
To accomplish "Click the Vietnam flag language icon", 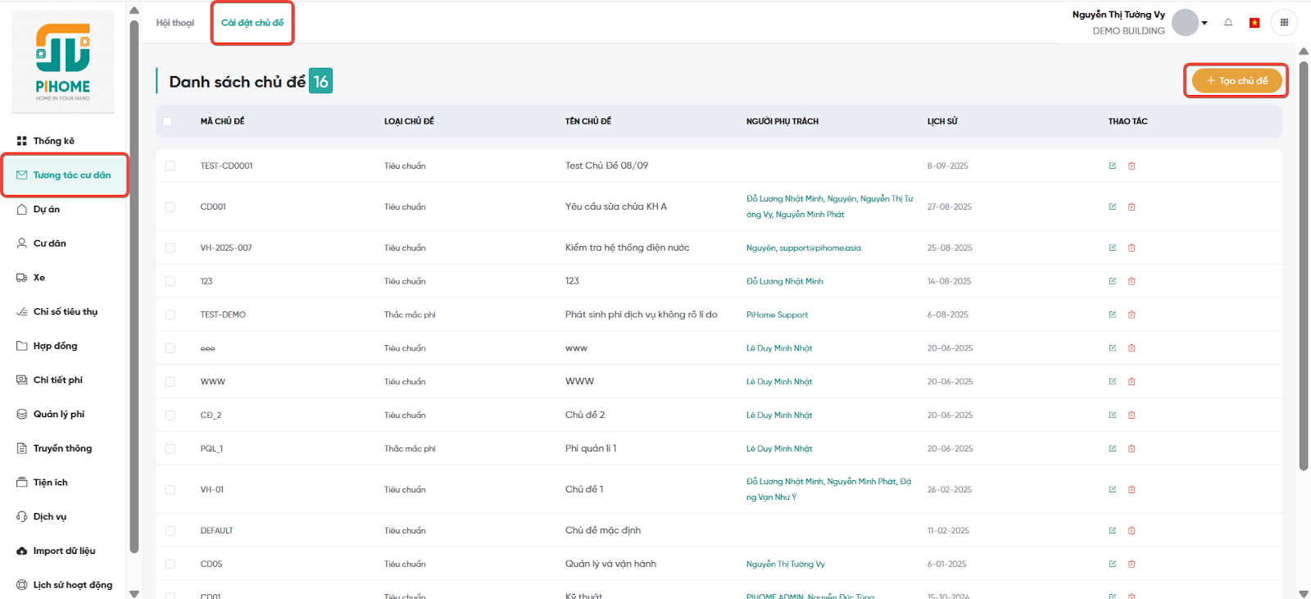I will pos(1254,23).
